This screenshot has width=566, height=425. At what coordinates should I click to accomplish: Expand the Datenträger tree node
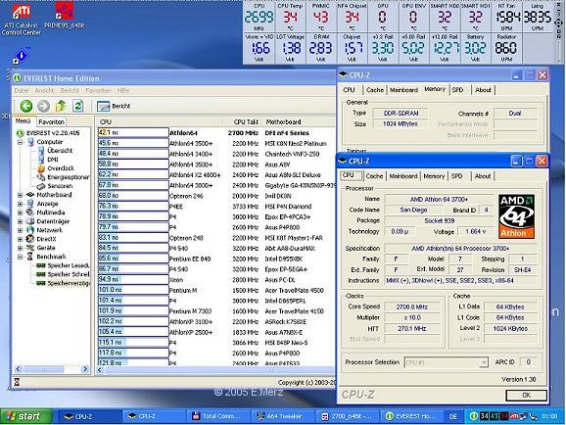(x=21, y=221)
